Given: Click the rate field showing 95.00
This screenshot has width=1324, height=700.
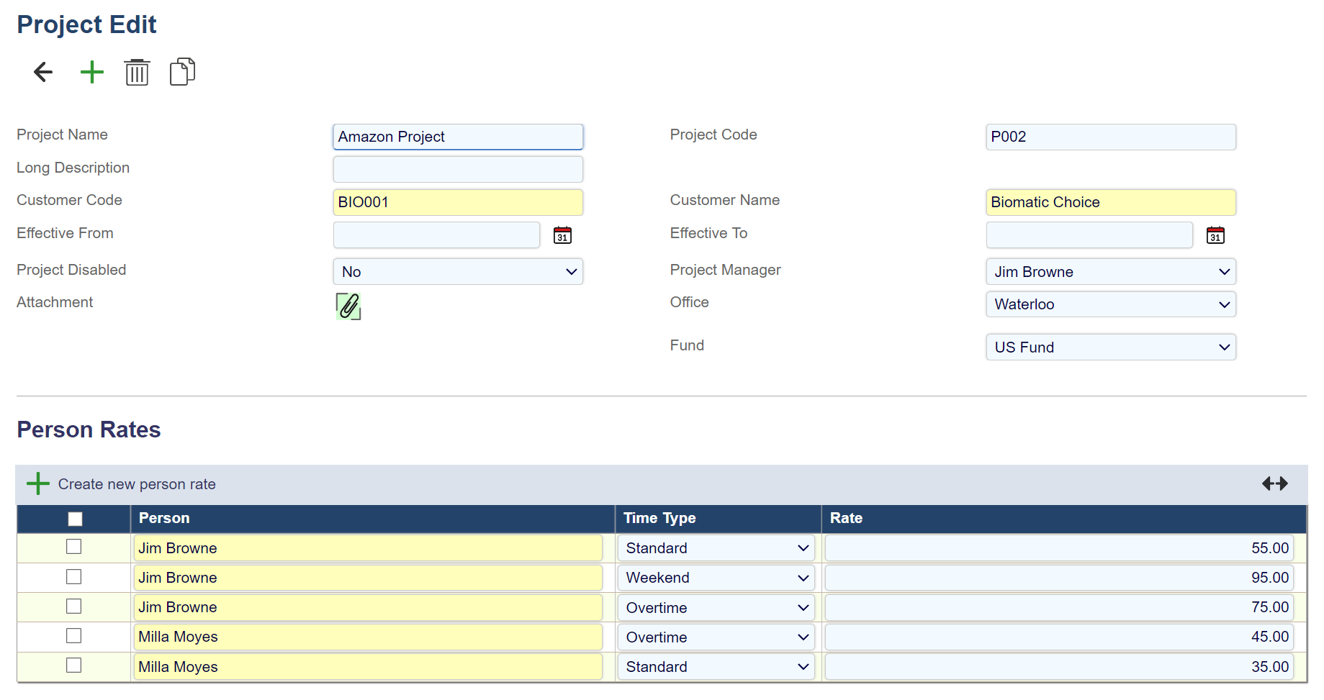Looking at the screenshot, I should [1058, 578].
